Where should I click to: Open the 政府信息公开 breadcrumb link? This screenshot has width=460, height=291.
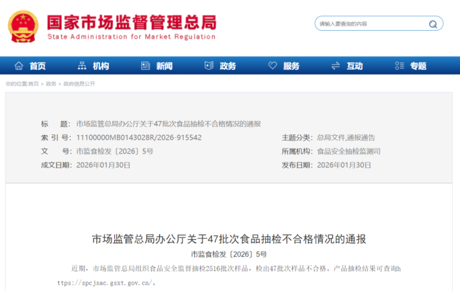[79, 83]
